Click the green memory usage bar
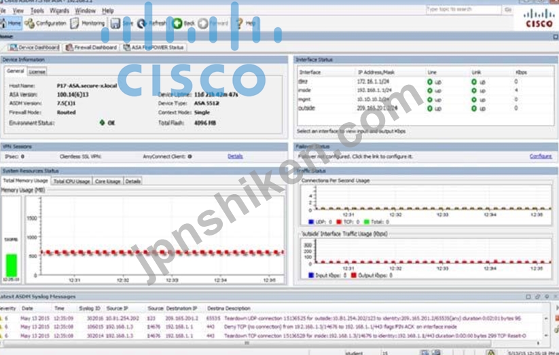 point(12,265)
